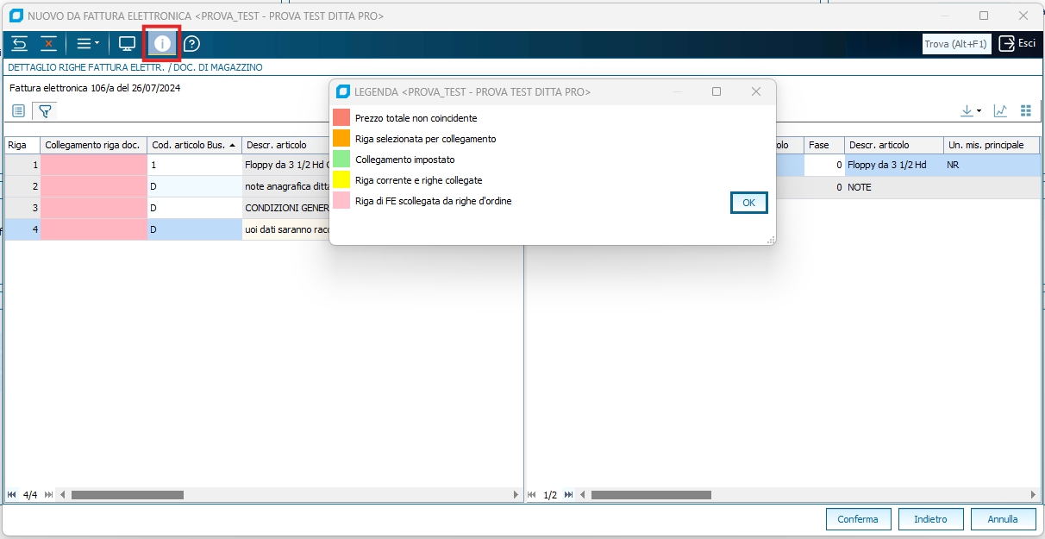Open the hamburger menu dropdown in toolbar
The width and height of the screenshot is (1045, 539).
(x=87, y=43)
